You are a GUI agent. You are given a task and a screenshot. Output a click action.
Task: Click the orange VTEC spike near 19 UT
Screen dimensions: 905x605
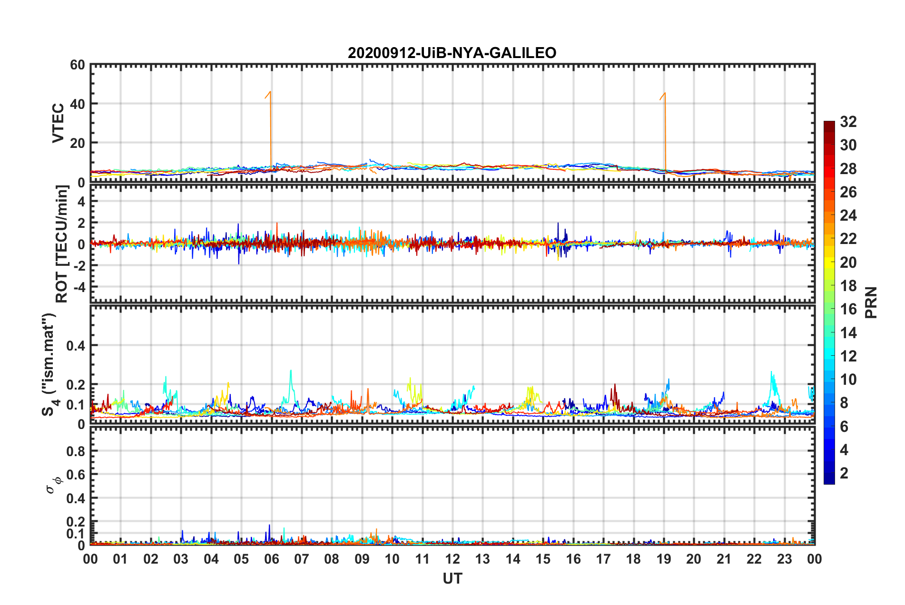tap(664, 131)
